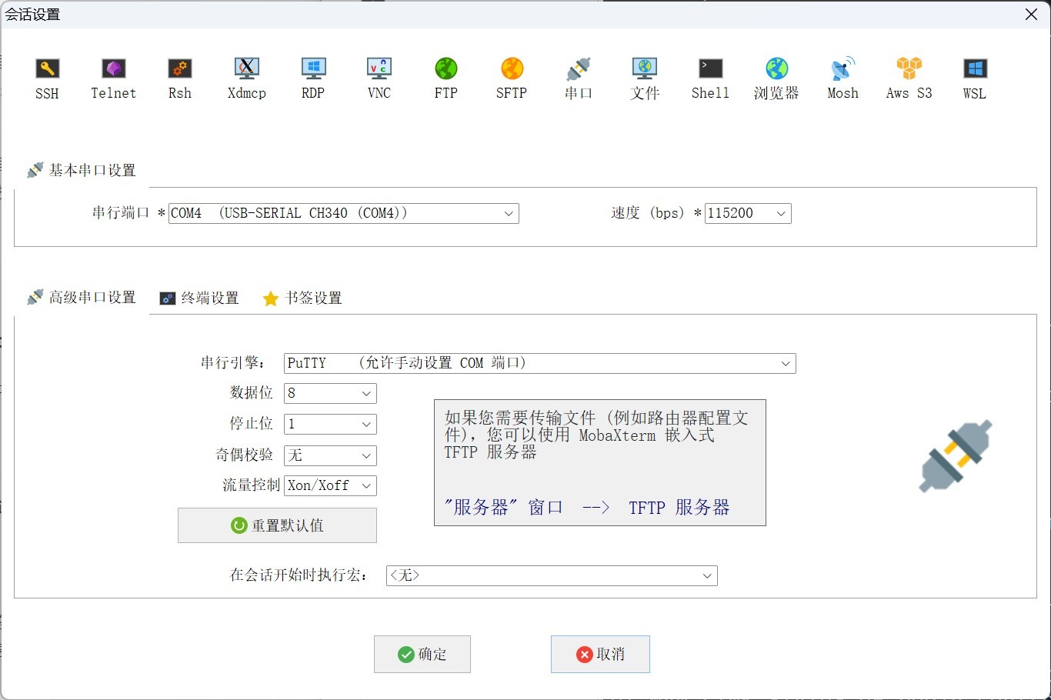
Task: Select the SSH session type icon
Action: [47, 78]
